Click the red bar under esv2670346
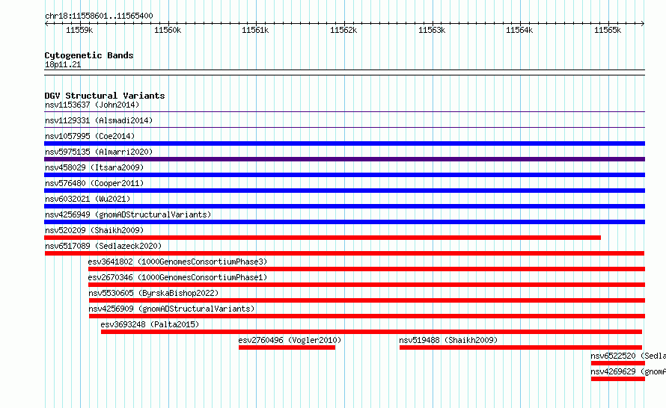Viewport: 666px width, 408px height. tap(367, 285)
